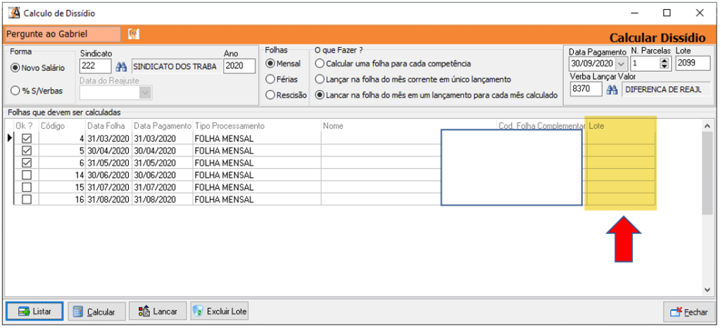The image size is (721, 329).
Task: Click the Calculo de Dissídio title bar app icon
Action: pyautogui.click(x=14, y=13)
